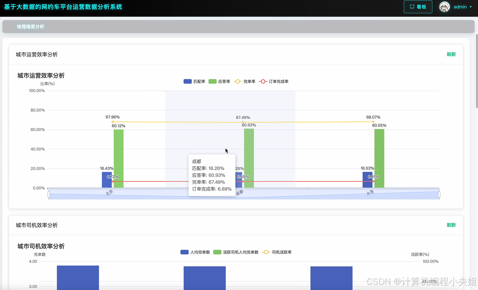Click Beijing's green 60.12% 应答率 bar
This screenshot has width=478, height=290.
[119, 159]
